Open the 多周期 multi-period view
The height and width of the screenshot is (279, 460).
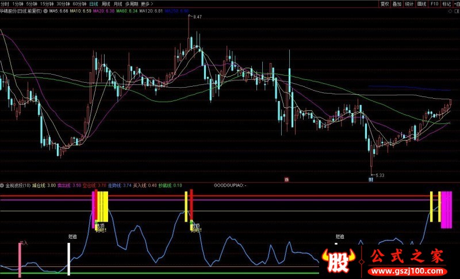[132, 3]
